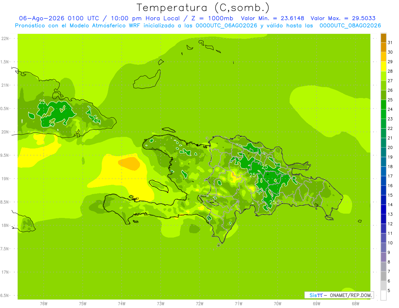Click legend value "28"
Image resolution: width=399 pixels, height=308 pixels.
click(x=390, y=71)
